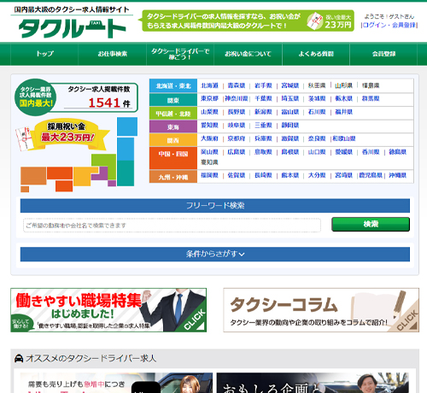Open お仕事検索 navigation item
The height and width of the screenshot is (393, 427).
pos(113,54)
